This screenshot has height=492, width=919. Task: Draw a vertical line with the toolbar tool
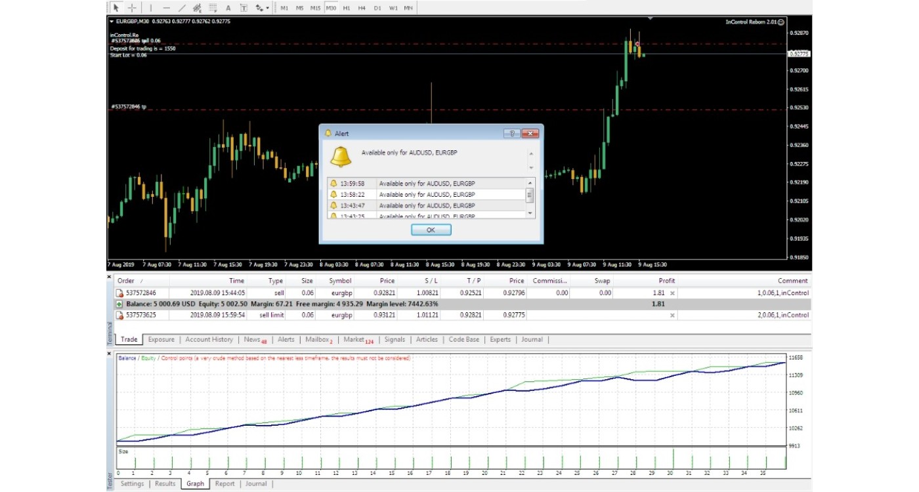(x=151, y=8)
